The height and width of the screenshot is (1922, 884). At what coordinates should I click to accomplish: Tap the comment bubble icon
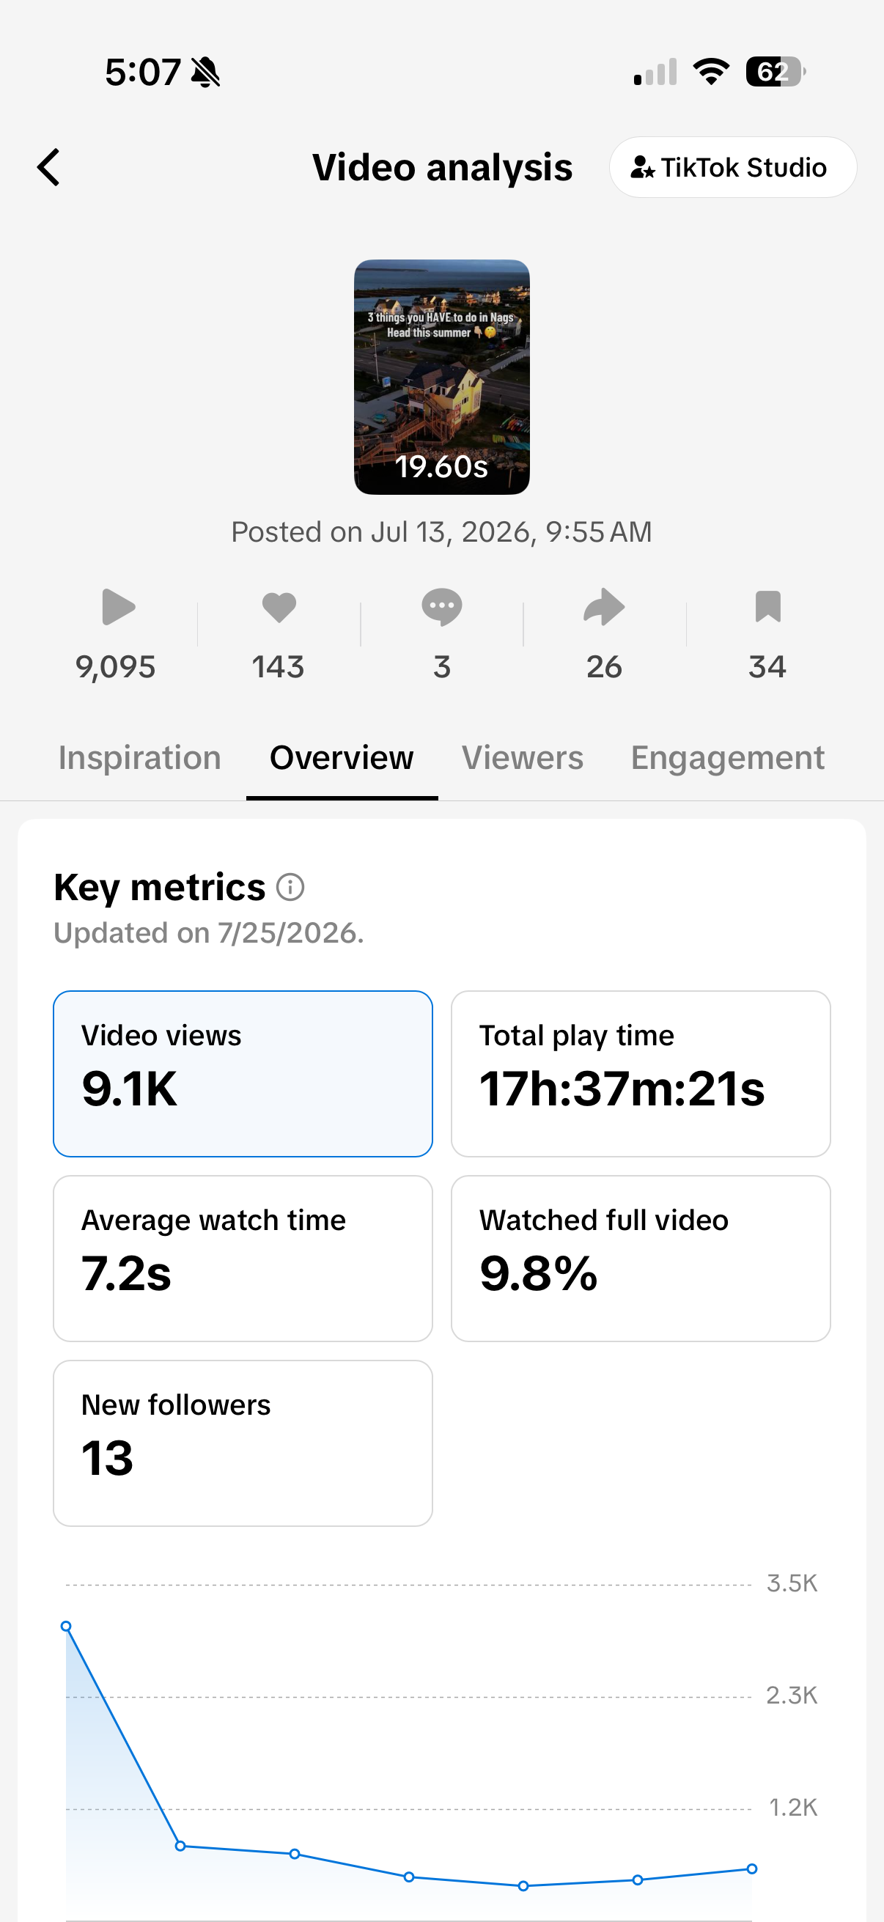[x=441, y=607]
